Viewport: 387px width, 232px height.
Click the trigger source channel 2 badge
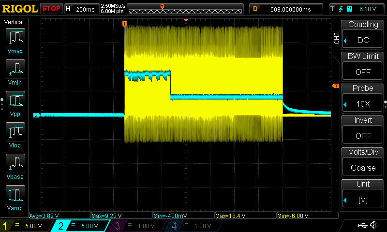coord(349,9)
